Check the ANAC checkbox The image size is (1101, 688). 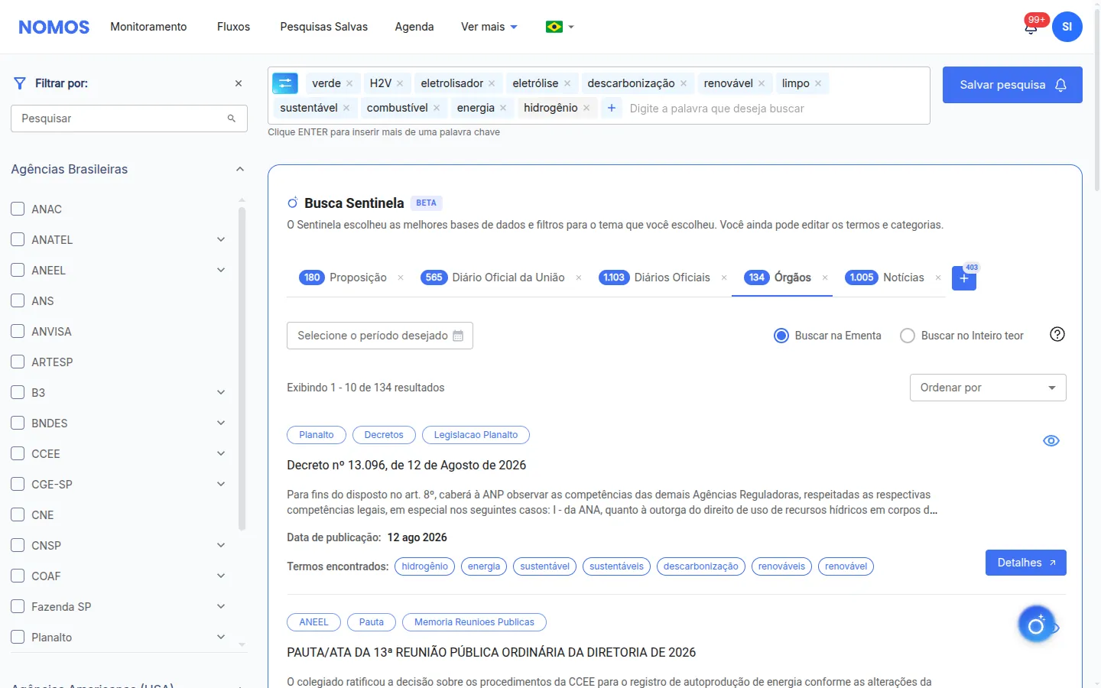click(x=18, y=209)
